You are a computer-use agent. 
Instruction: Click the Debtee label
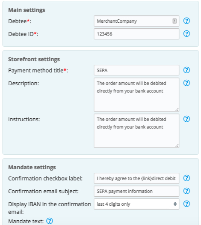[x=20, y=21]
